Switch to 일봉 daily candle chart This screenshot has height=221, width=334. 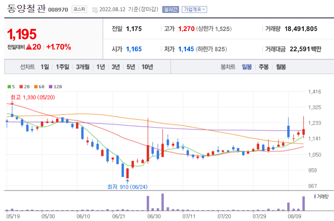coord(247,67)
